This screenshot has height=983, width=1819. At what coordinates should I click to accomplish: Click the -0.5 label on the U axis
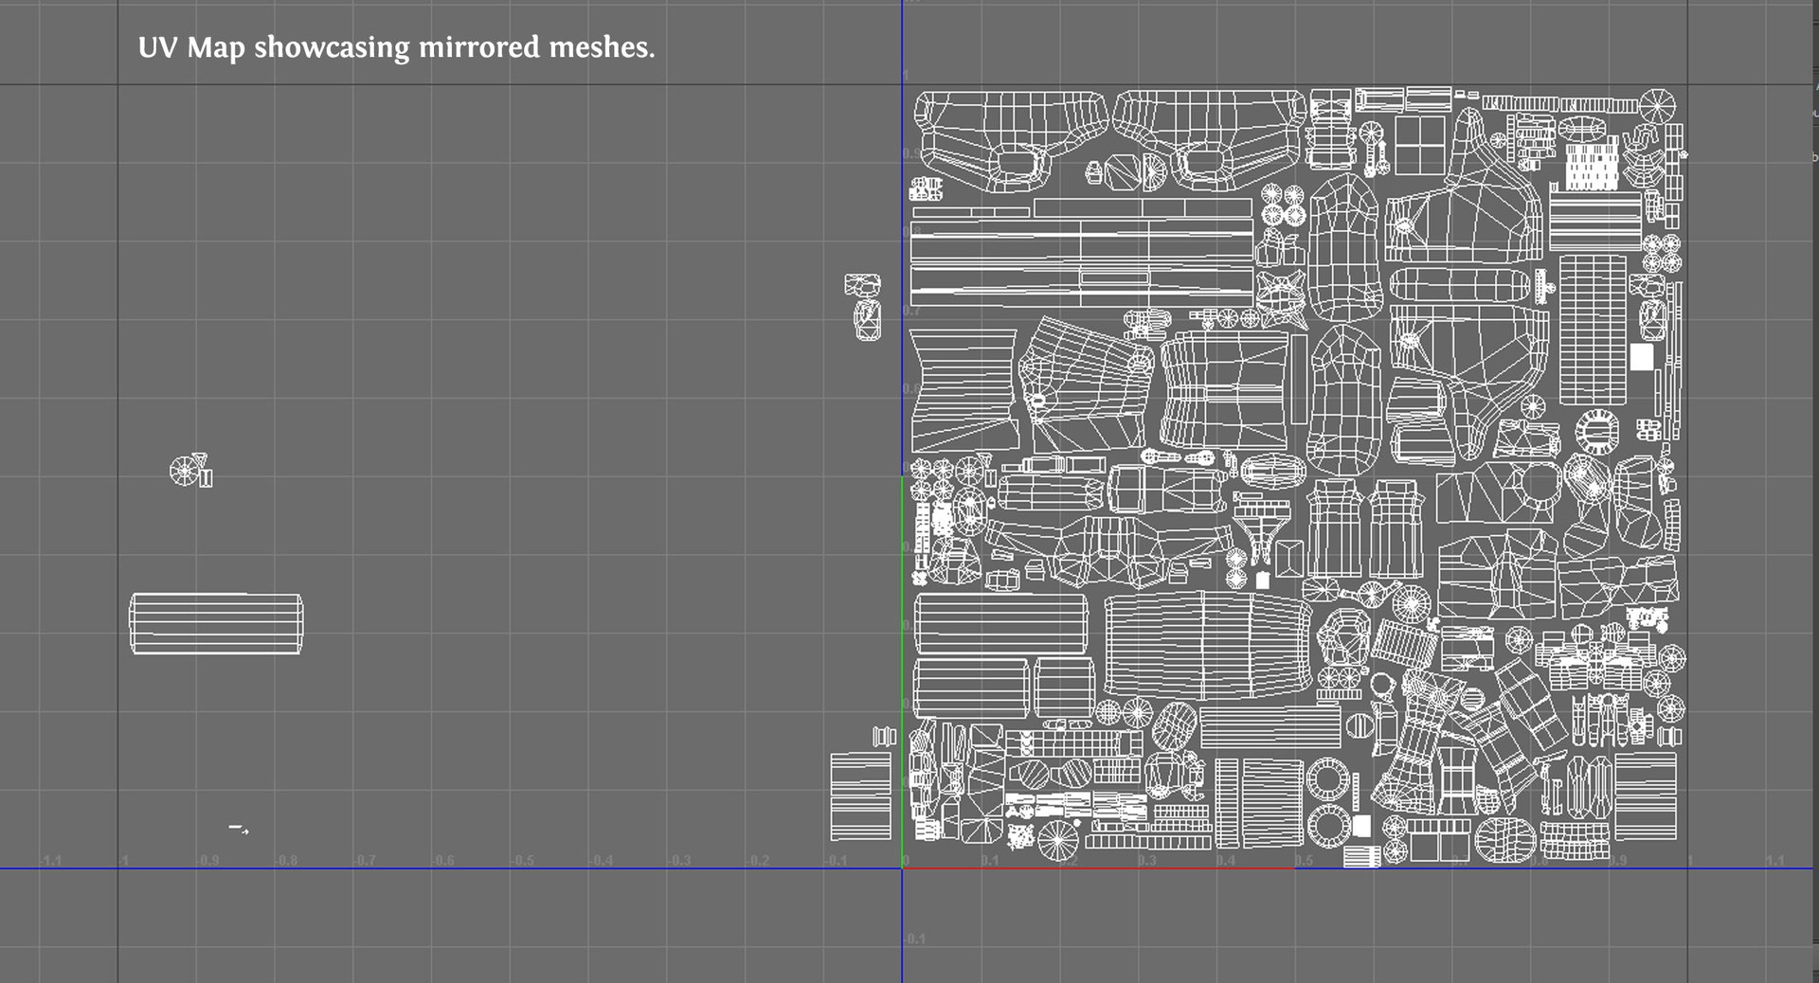[x=522, y=860]
